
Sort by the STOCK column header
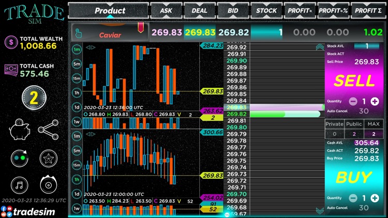click(x=266, y=11)
